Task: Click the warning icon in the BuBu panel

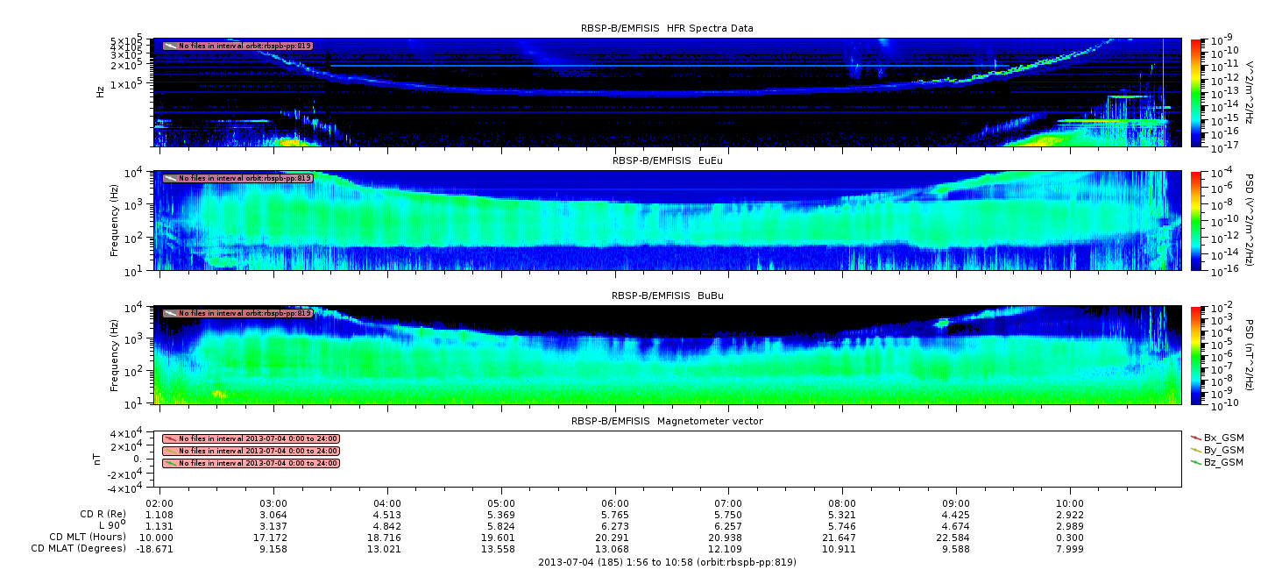Action: tap(170, 313)
